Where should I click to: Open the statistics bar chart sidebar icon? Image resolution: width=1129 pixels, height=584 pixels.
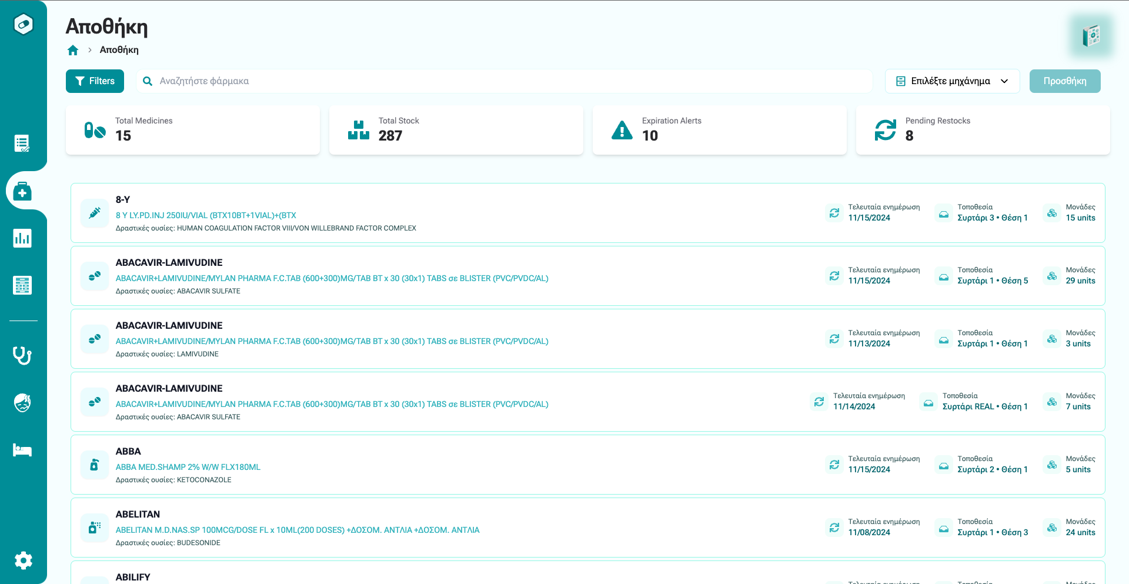pyautogui.click(x=22, y=238)
